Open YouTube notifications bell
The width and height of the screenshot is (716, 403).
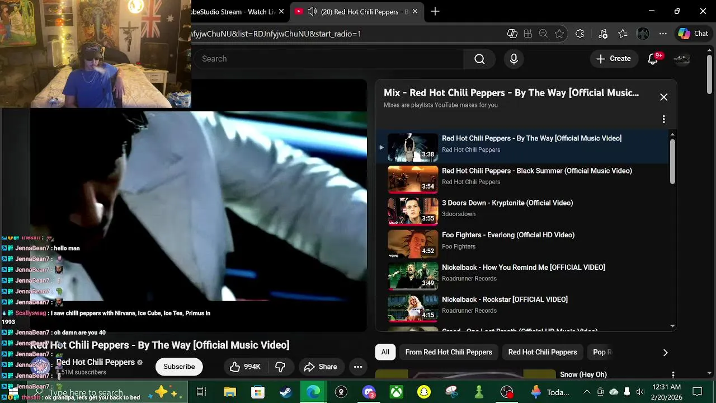(653, 59)
